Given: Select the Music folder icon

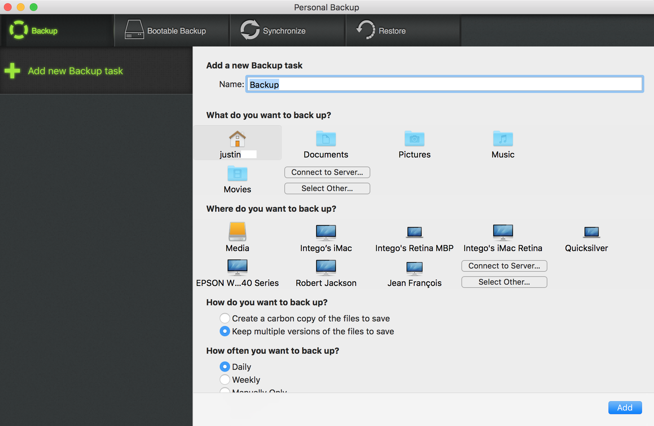Looking at the screenshot, I should click(503, 139).
